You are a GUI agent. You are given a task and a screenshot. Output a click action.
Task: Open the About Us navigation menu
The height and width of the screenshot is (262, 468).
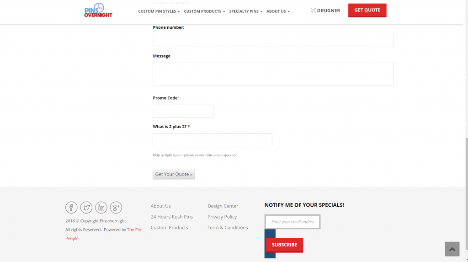pyautogui.click(x=278, y=11)
